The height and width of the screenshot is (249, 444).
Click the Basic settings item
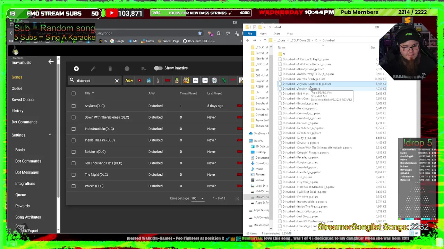click(x=20, y=150)
